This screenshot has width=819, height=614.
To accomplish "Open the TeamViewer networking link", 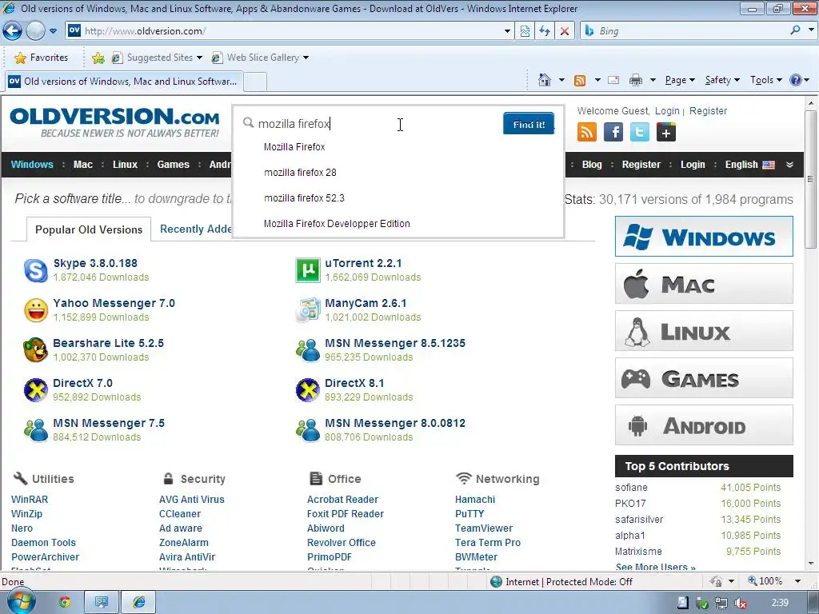I will [484, 528].
